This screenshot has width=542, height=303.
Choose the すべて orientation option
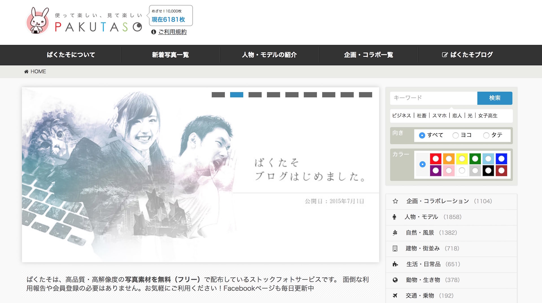(x=422, y=136)
